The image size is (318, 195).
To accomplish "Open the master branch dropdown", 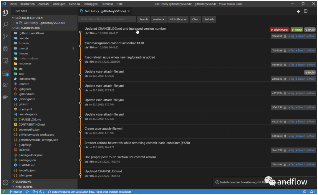I will 159,19.
